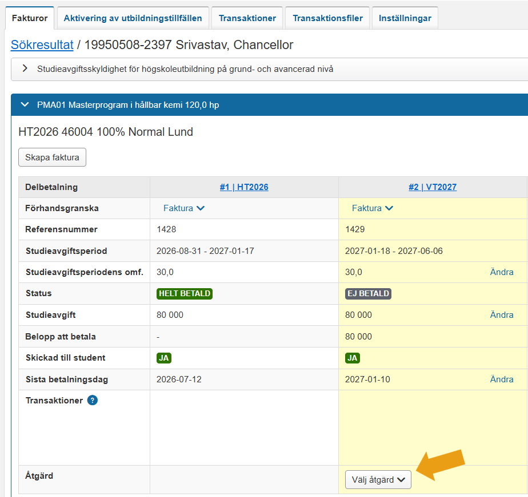Open the #2 | VT2027 installment link

[x=433, y=187]
